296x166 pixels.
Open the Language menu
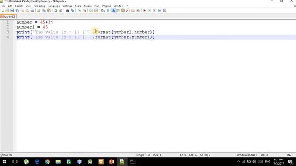[54, 6]
